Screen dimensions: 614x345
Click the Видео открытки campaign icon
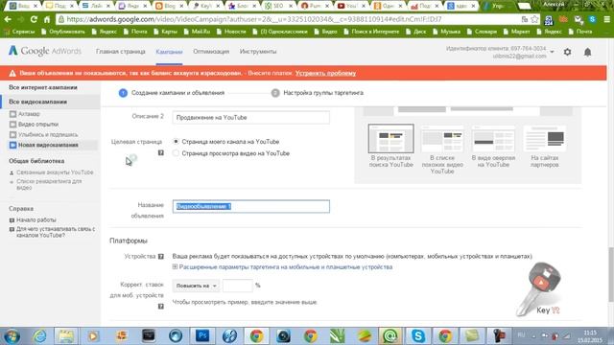tap(12, 125)
